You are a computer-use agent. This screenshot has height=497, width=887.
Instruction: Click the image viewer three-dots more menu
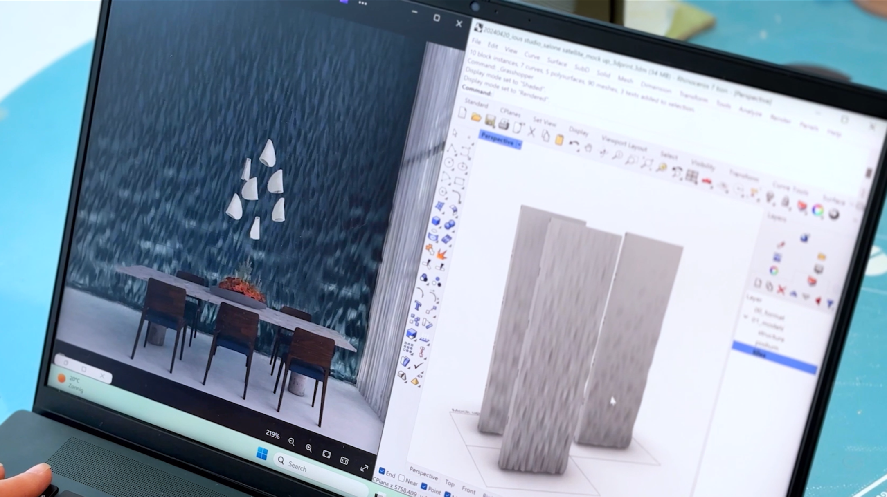pyautogui.click(x=362, y=3)
